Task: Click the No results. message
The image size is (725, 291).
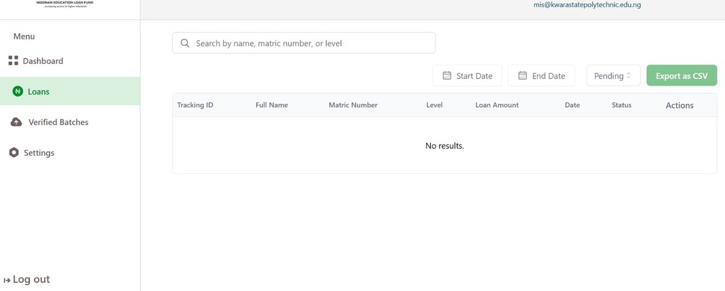Action: point(445,145)
